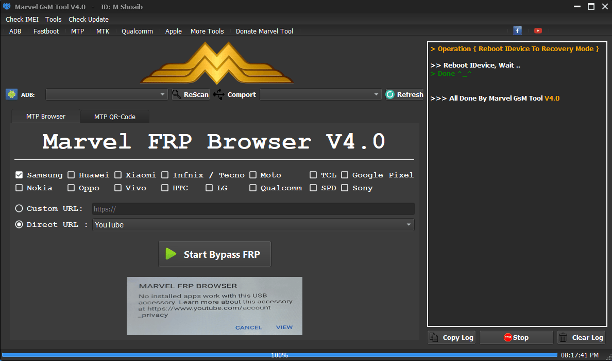Uncheck the Samsung brand checkbox
Viewport: 612px width, 361px height.
coord(19,175)
